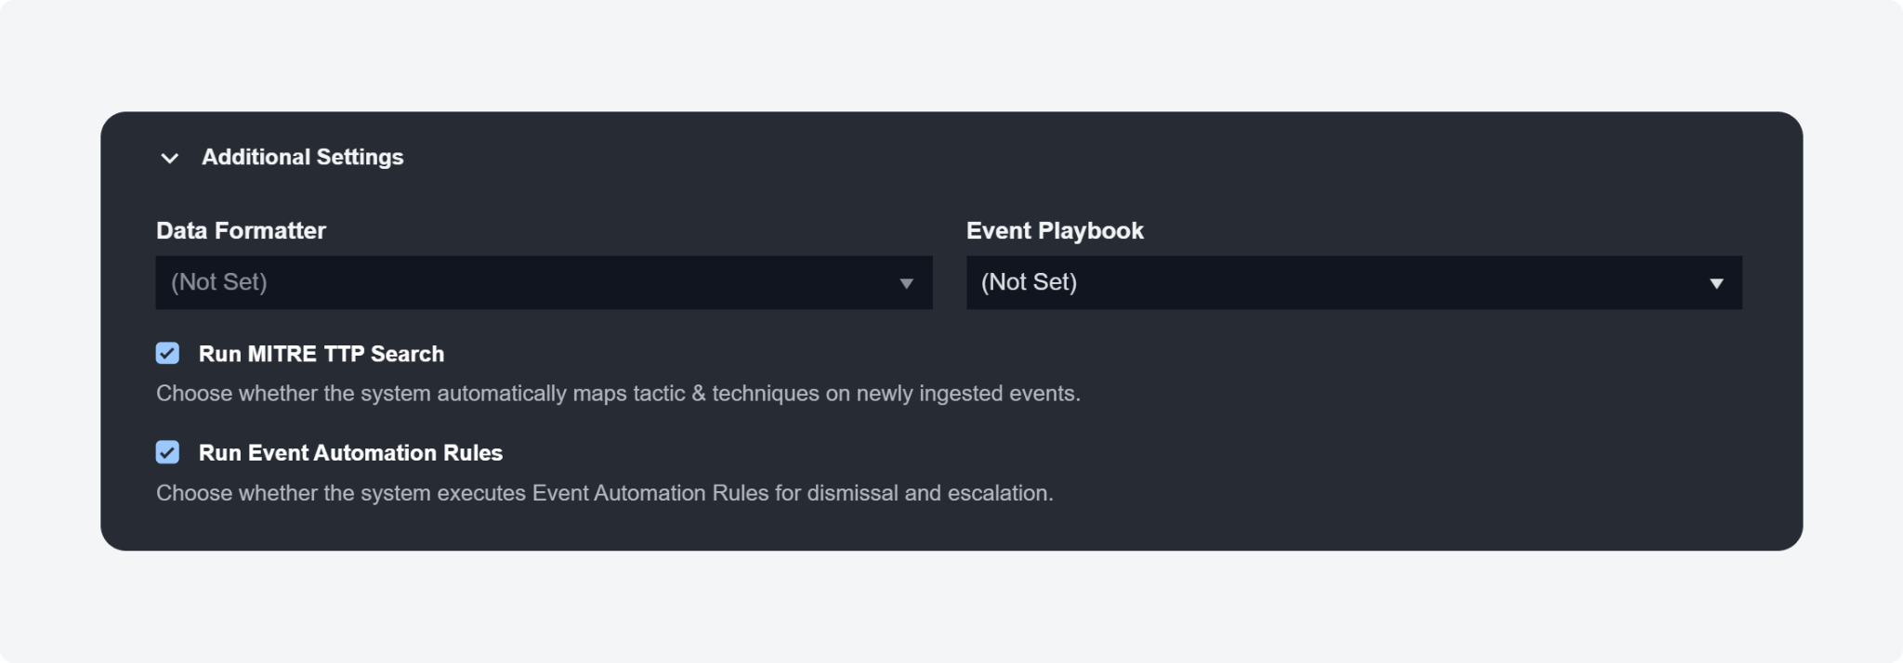This screenshot has width=1903, height=663.
Task: Click the Data Formatter field label
Action: click(x=241, y=230)
